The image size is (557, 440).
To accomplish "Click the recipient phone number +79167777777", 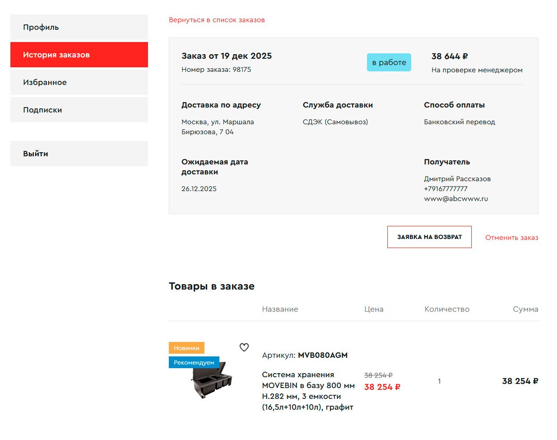I will pyautogui.click(x=446, y=189).
